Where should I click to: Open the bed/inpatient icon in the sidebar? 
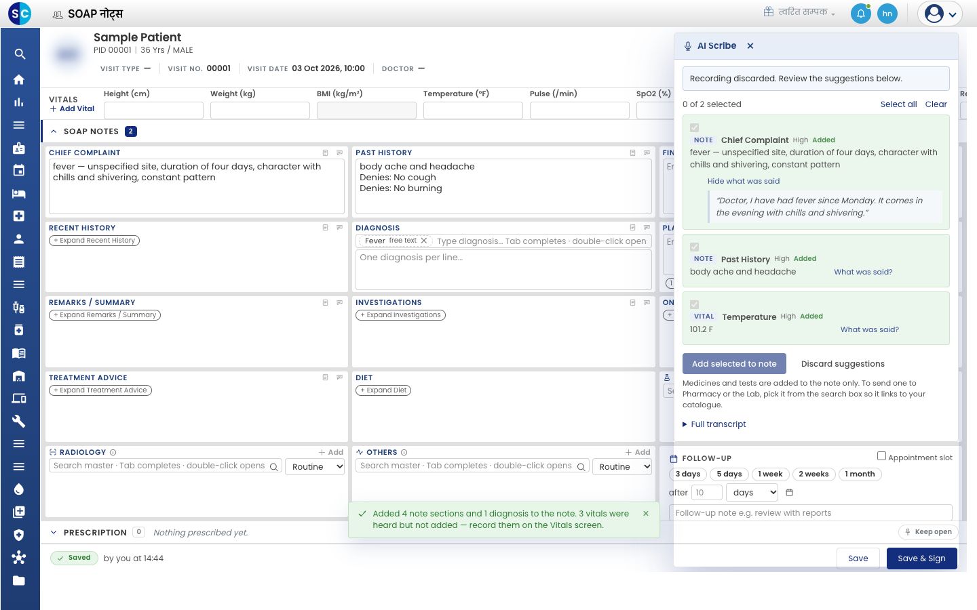coord(19,193)
